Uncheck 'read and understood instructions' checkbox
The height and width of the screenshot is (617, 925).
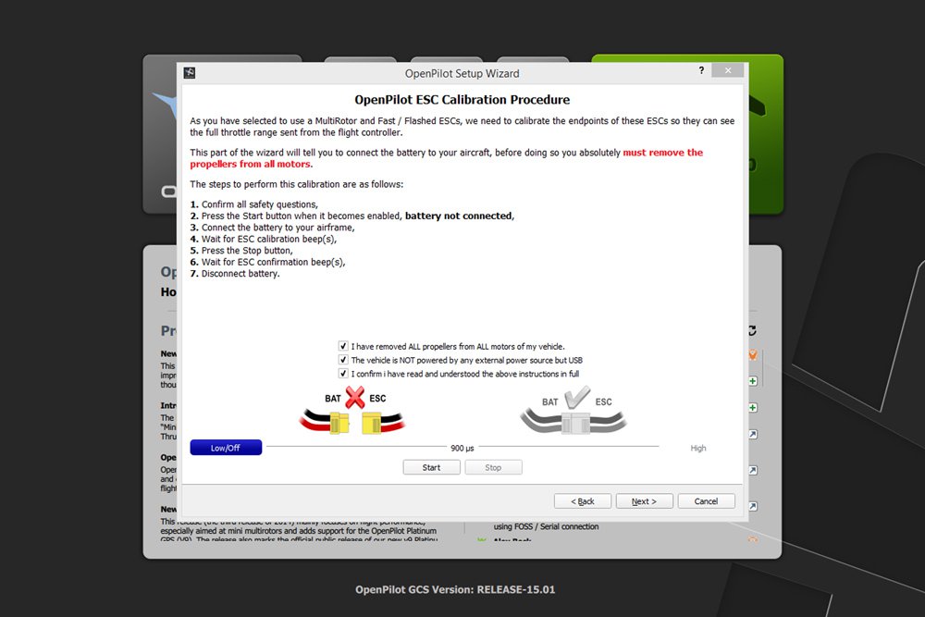coord(343,374)
